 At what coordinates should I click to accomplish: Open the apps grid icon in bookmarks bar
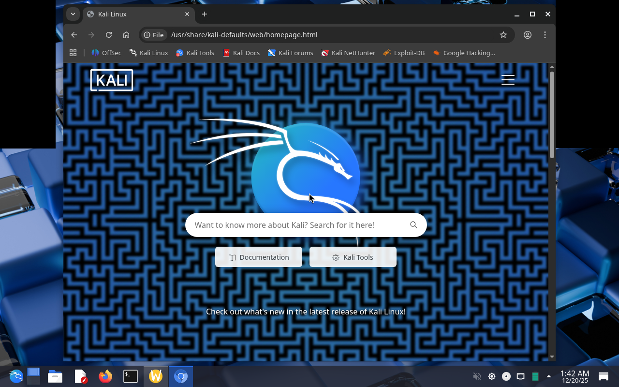[x=73, y=53]
